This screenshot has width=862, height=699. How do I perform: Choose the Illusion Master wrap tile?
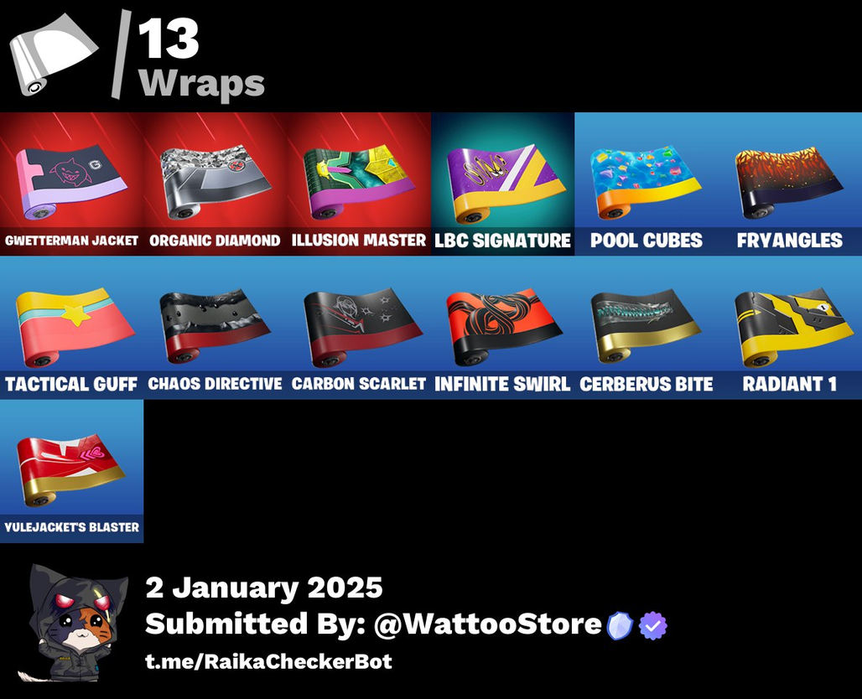359,184
